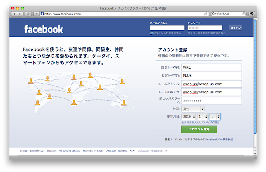Click the reload page icon
Image resolution: width=266 pixels, height=172 pixels.
point(206,14)
